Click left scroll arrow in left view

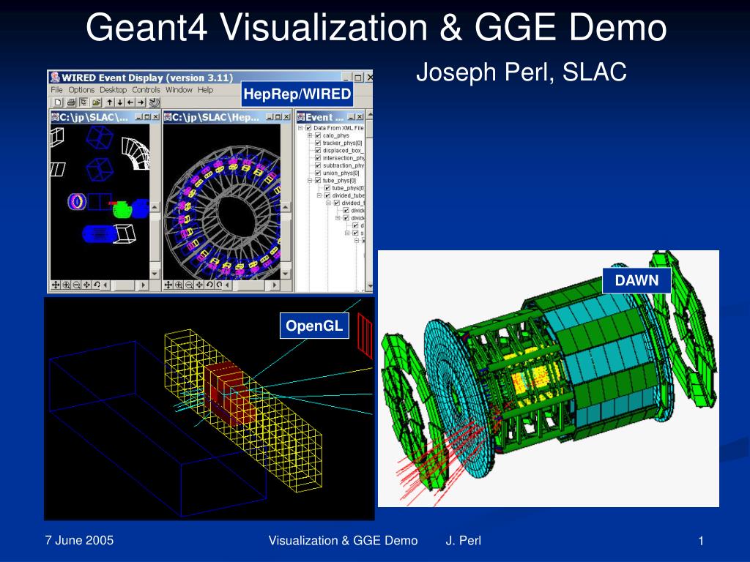105,285
